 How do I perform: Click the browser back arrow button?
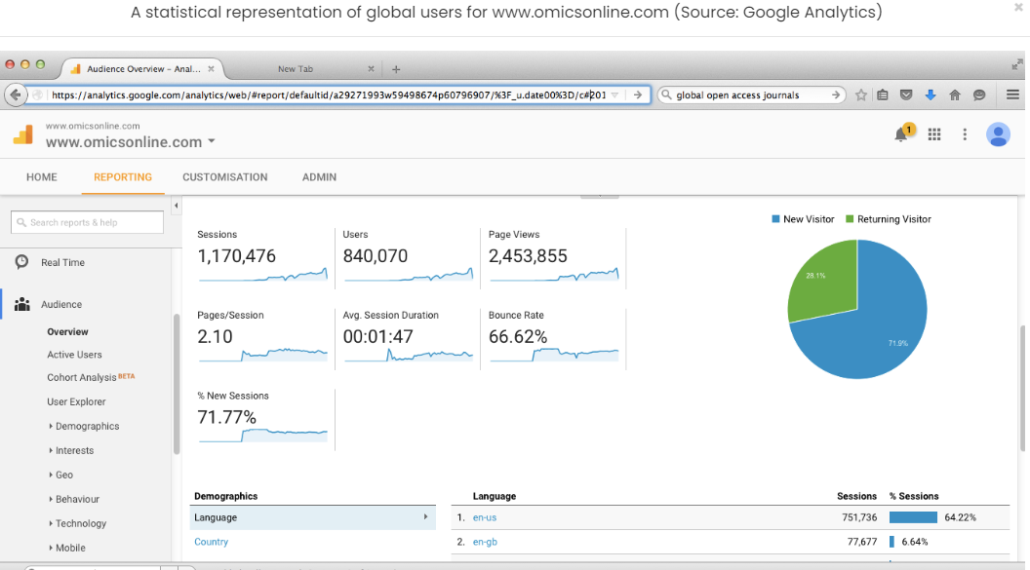click(16, 95)
